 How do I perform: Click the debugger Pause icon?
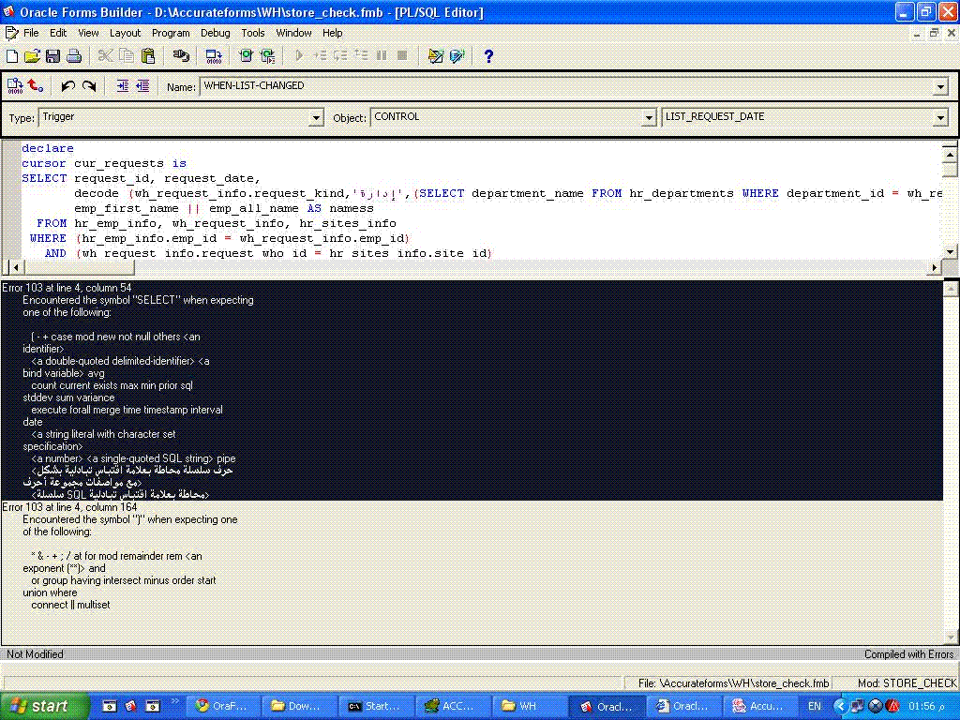[x=382, y=56]
